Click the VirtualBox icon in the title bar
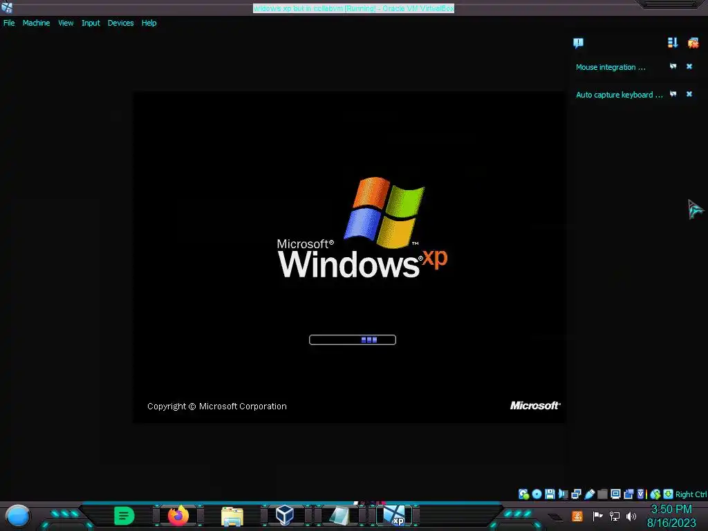Viewport: 708px width, 531px height. tap(7, 7)
